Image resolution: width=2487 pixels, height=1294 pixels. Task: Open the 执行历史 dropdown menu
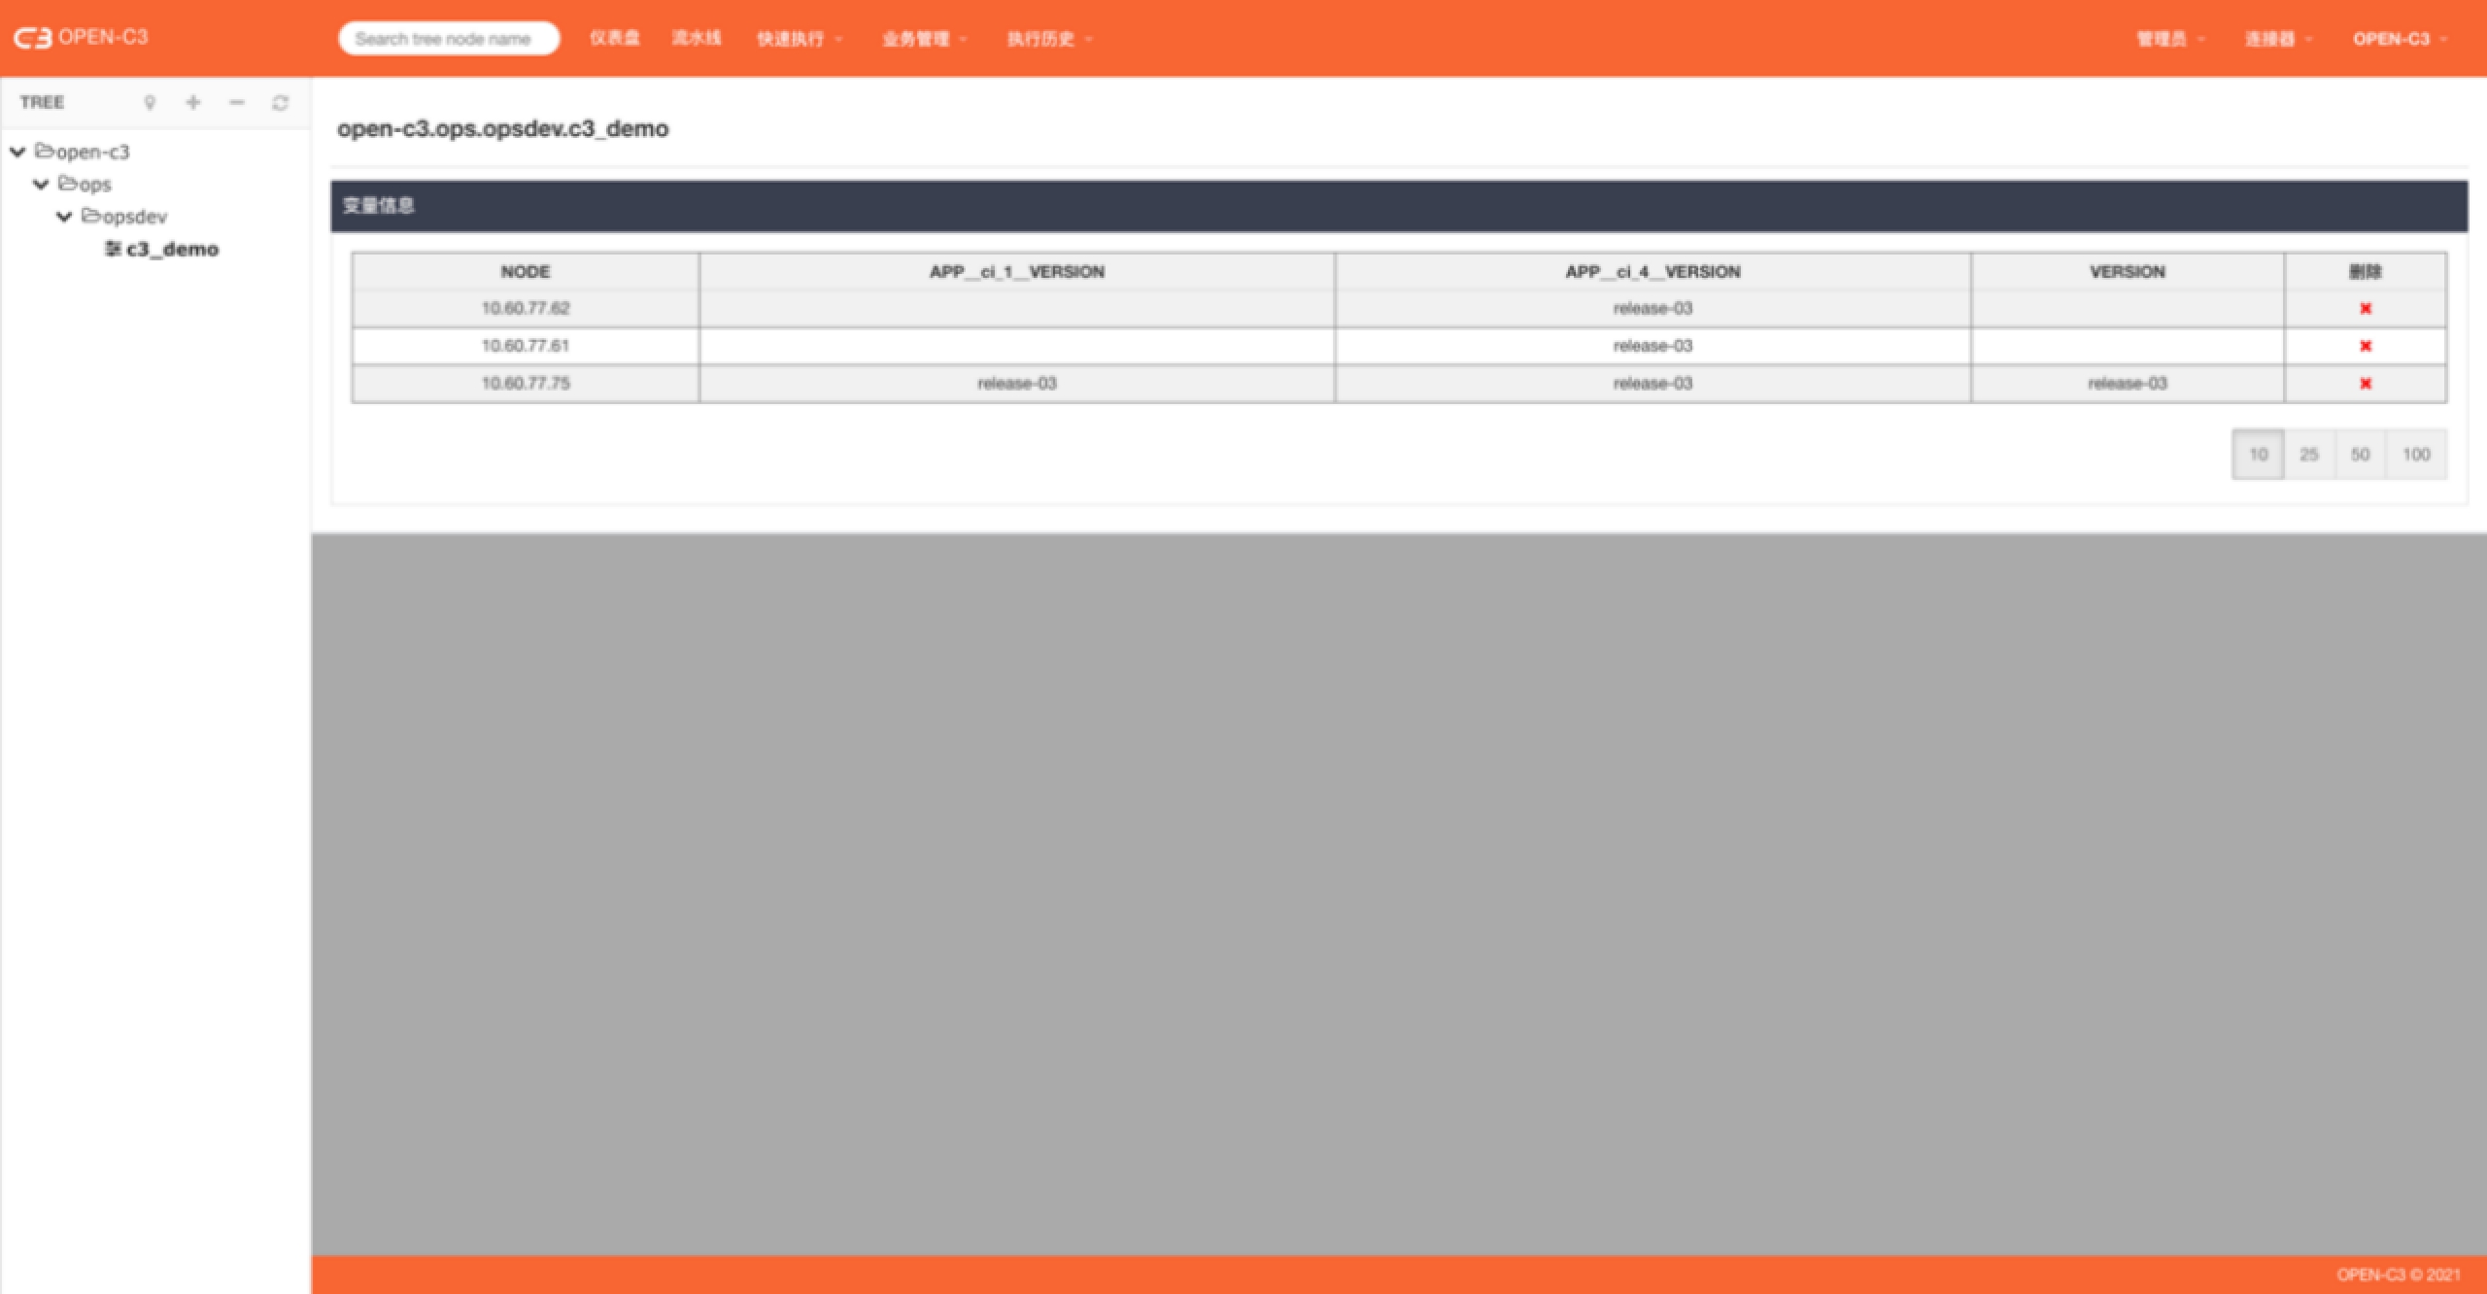1048,39
